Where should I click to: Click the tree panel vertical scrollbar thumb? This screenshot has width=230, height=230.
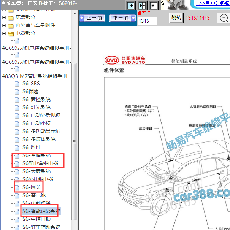pyautogui.click(x=75, y=142)
